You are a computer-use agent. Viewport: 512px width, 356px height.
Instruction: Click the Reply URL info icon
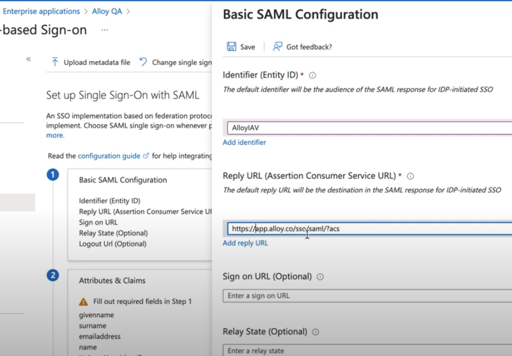click(x=410, y=176)
